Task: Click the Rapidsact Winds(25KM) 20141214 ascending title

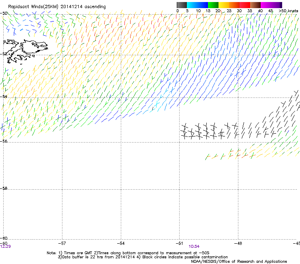Action: tap(57, 6)
